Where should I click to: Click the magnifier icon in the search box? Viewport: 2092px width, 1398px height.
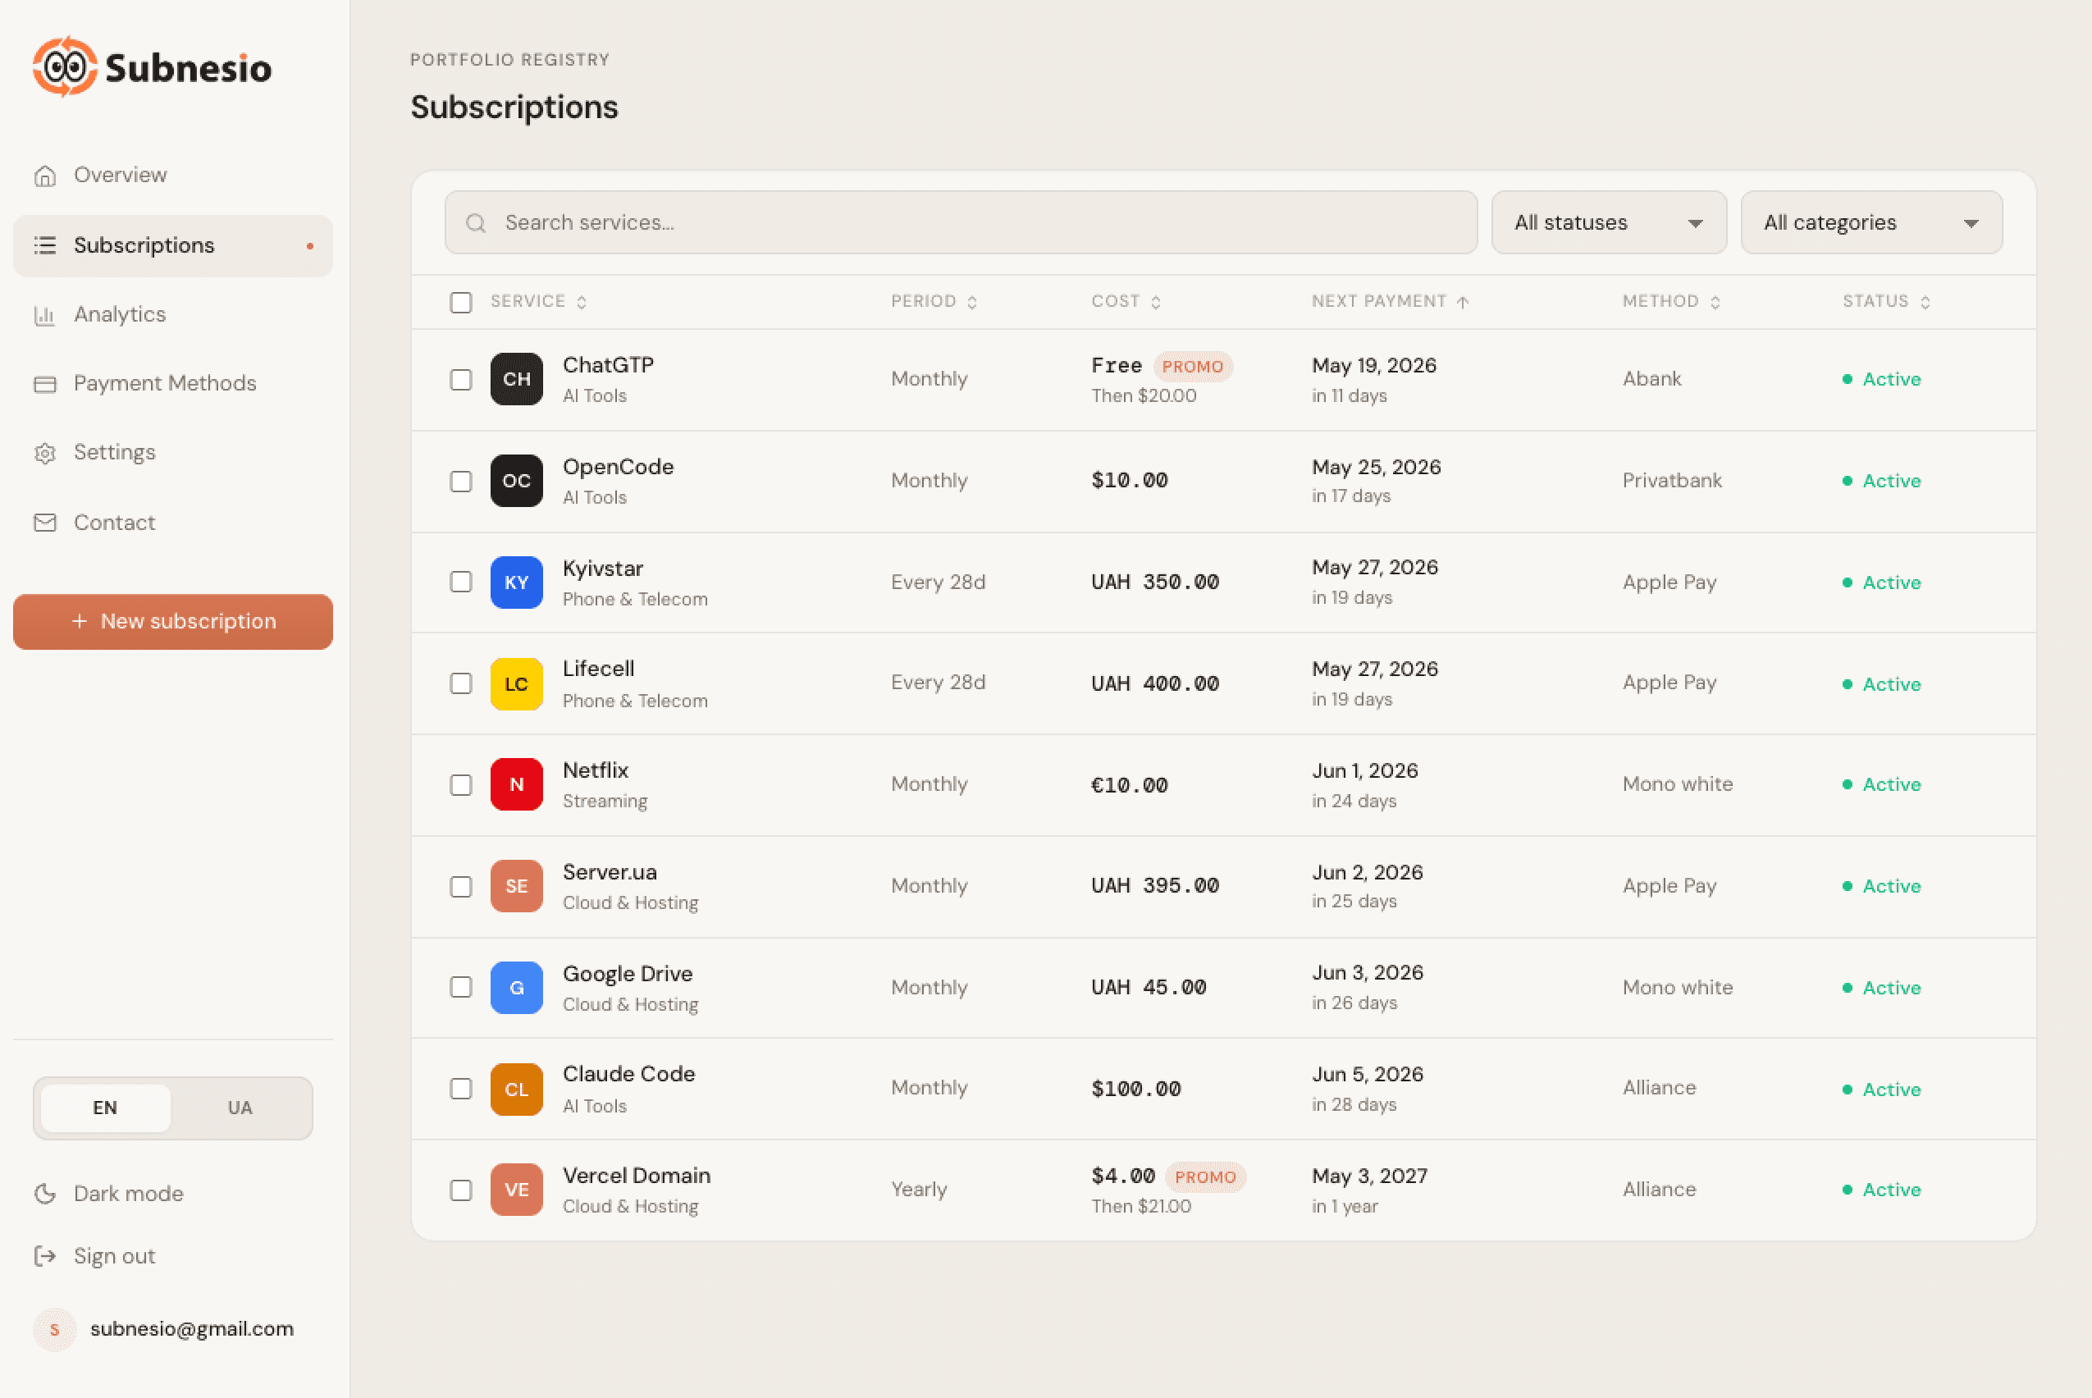pos(476,223)
